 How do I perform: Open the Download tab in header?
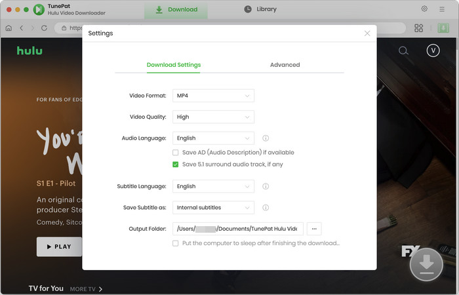coord(176,9)
